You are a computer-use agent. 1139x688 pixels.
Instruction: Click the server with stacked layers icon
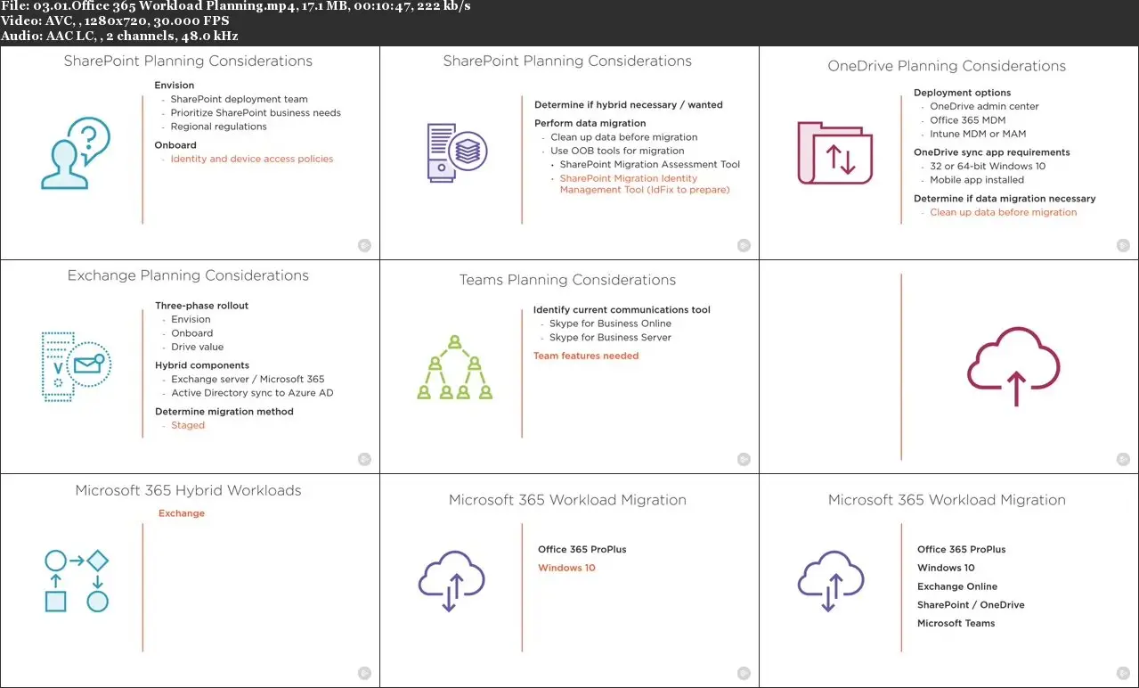coord(457,152)
